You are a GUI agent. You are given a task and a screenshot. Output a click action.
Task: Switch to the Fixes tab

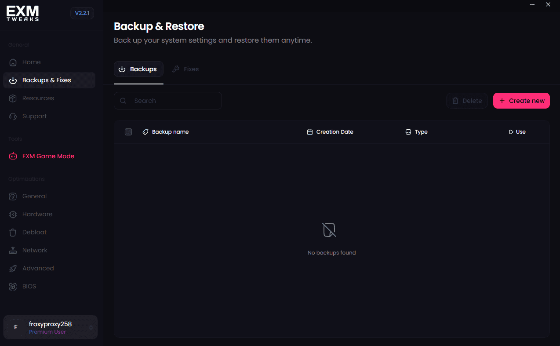185,69
